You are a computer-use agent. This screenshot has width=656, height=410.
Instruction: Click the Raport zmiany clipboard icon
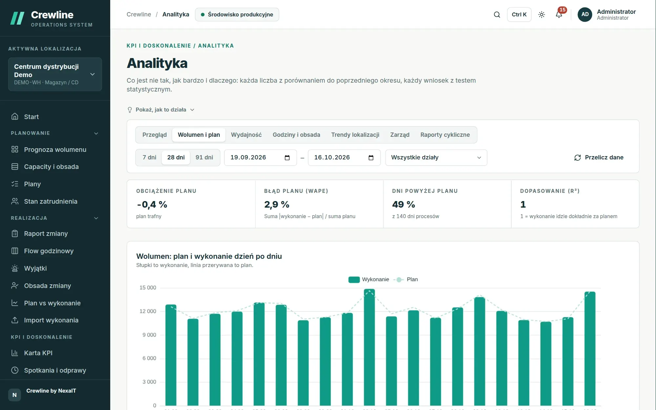[x=15, y=234]
